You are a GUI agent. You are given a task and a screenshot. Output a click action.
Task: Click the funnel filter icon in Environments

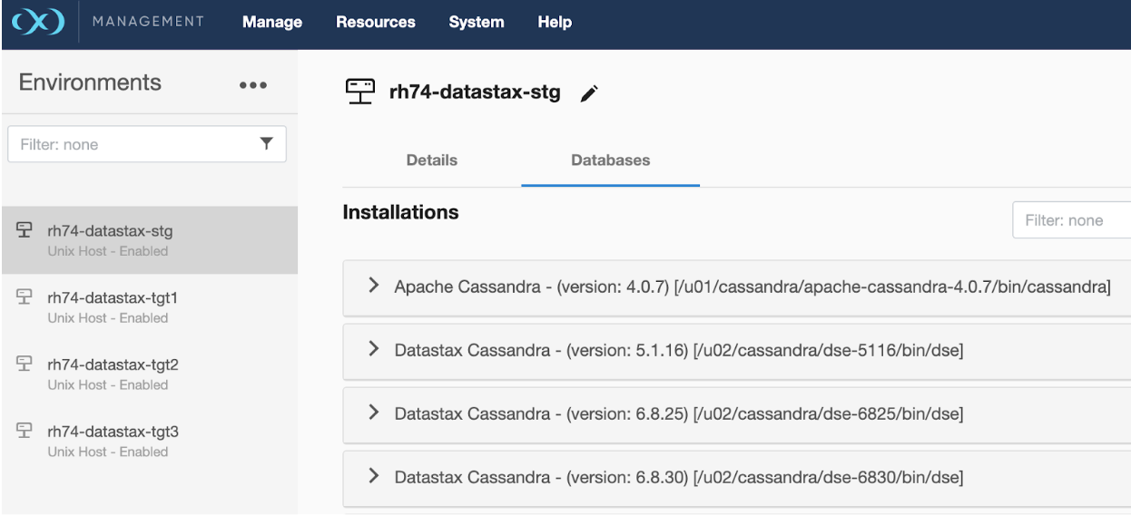[266, 143]
